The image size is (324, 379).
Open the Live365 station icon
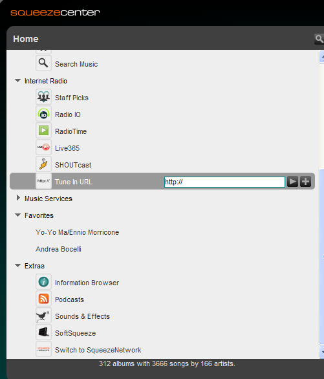click(x=43, y=147)
